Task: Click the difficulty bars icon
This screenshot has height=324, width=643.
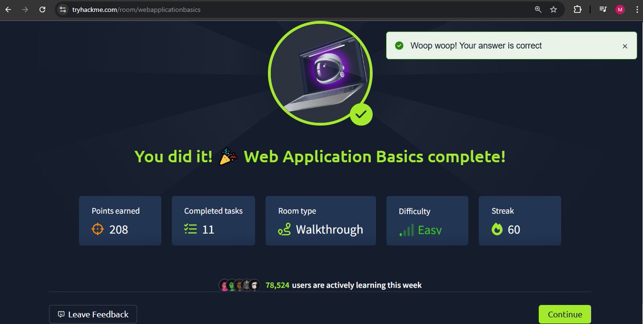Action: [406, 231]
